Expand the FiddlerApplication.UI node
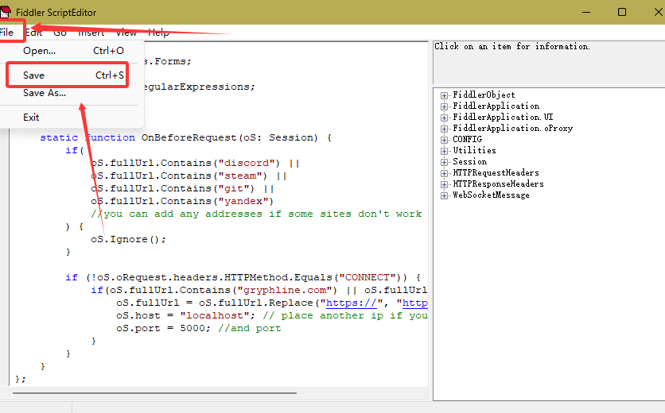665x413 pixels. pos(445,118)
